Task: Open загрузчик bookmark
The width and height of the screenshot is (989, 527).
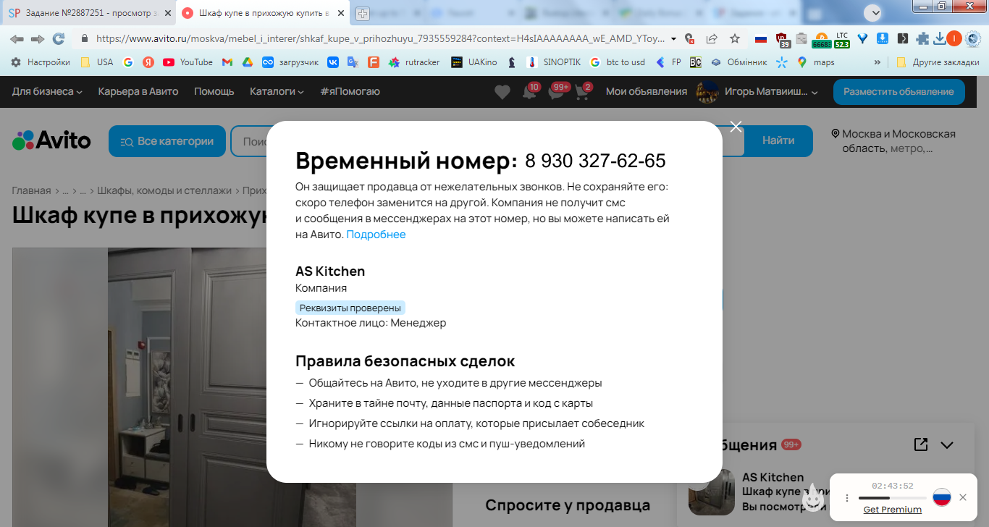Action: tap(290, 62)
